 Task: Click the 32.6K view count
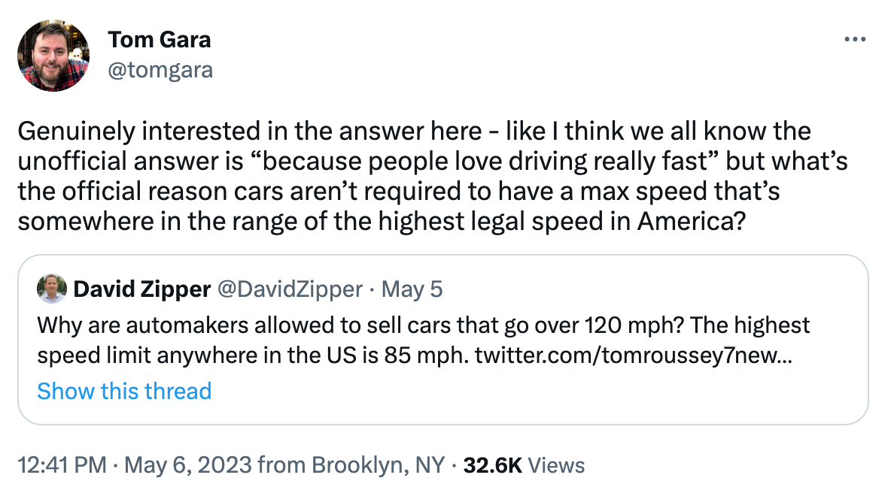point(493,465)
